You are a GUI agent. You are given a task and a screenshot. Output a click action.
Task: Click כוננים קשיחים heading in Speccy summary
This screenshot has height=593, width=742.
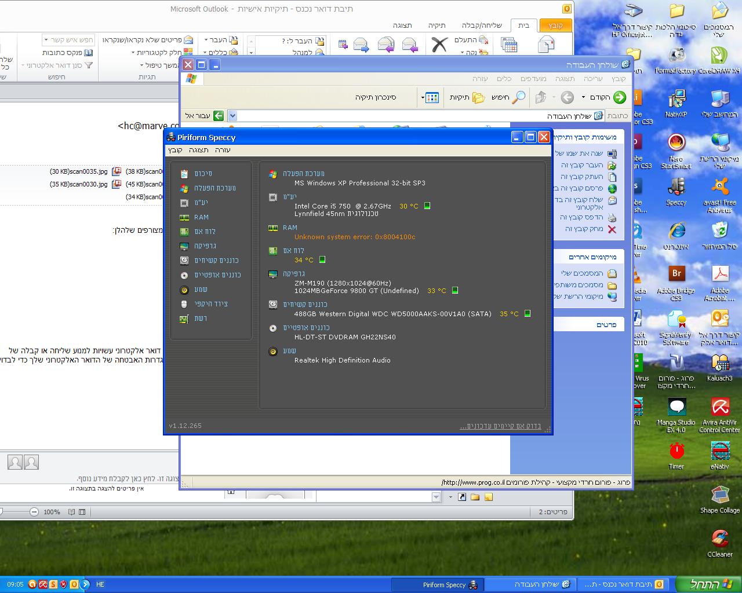(305, 305)
